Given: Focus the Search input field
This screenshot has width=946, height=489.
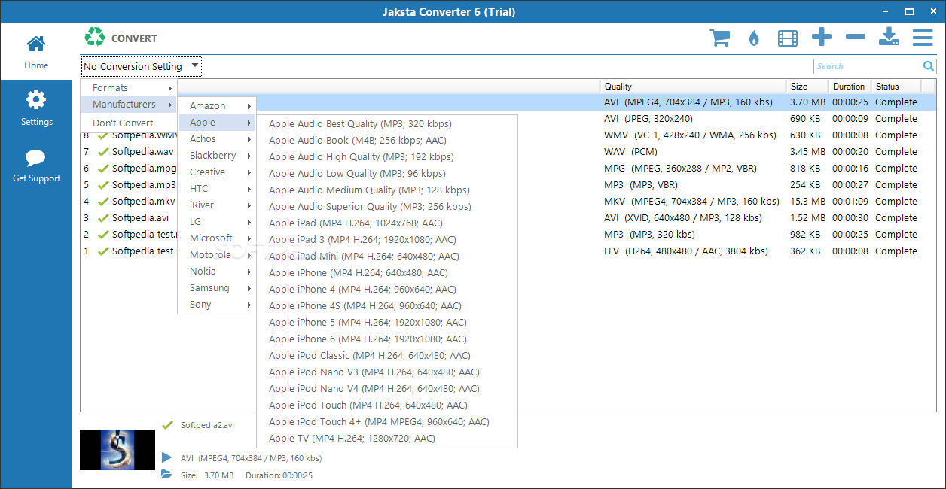Looking at the screenshot, I should [868, 66].
